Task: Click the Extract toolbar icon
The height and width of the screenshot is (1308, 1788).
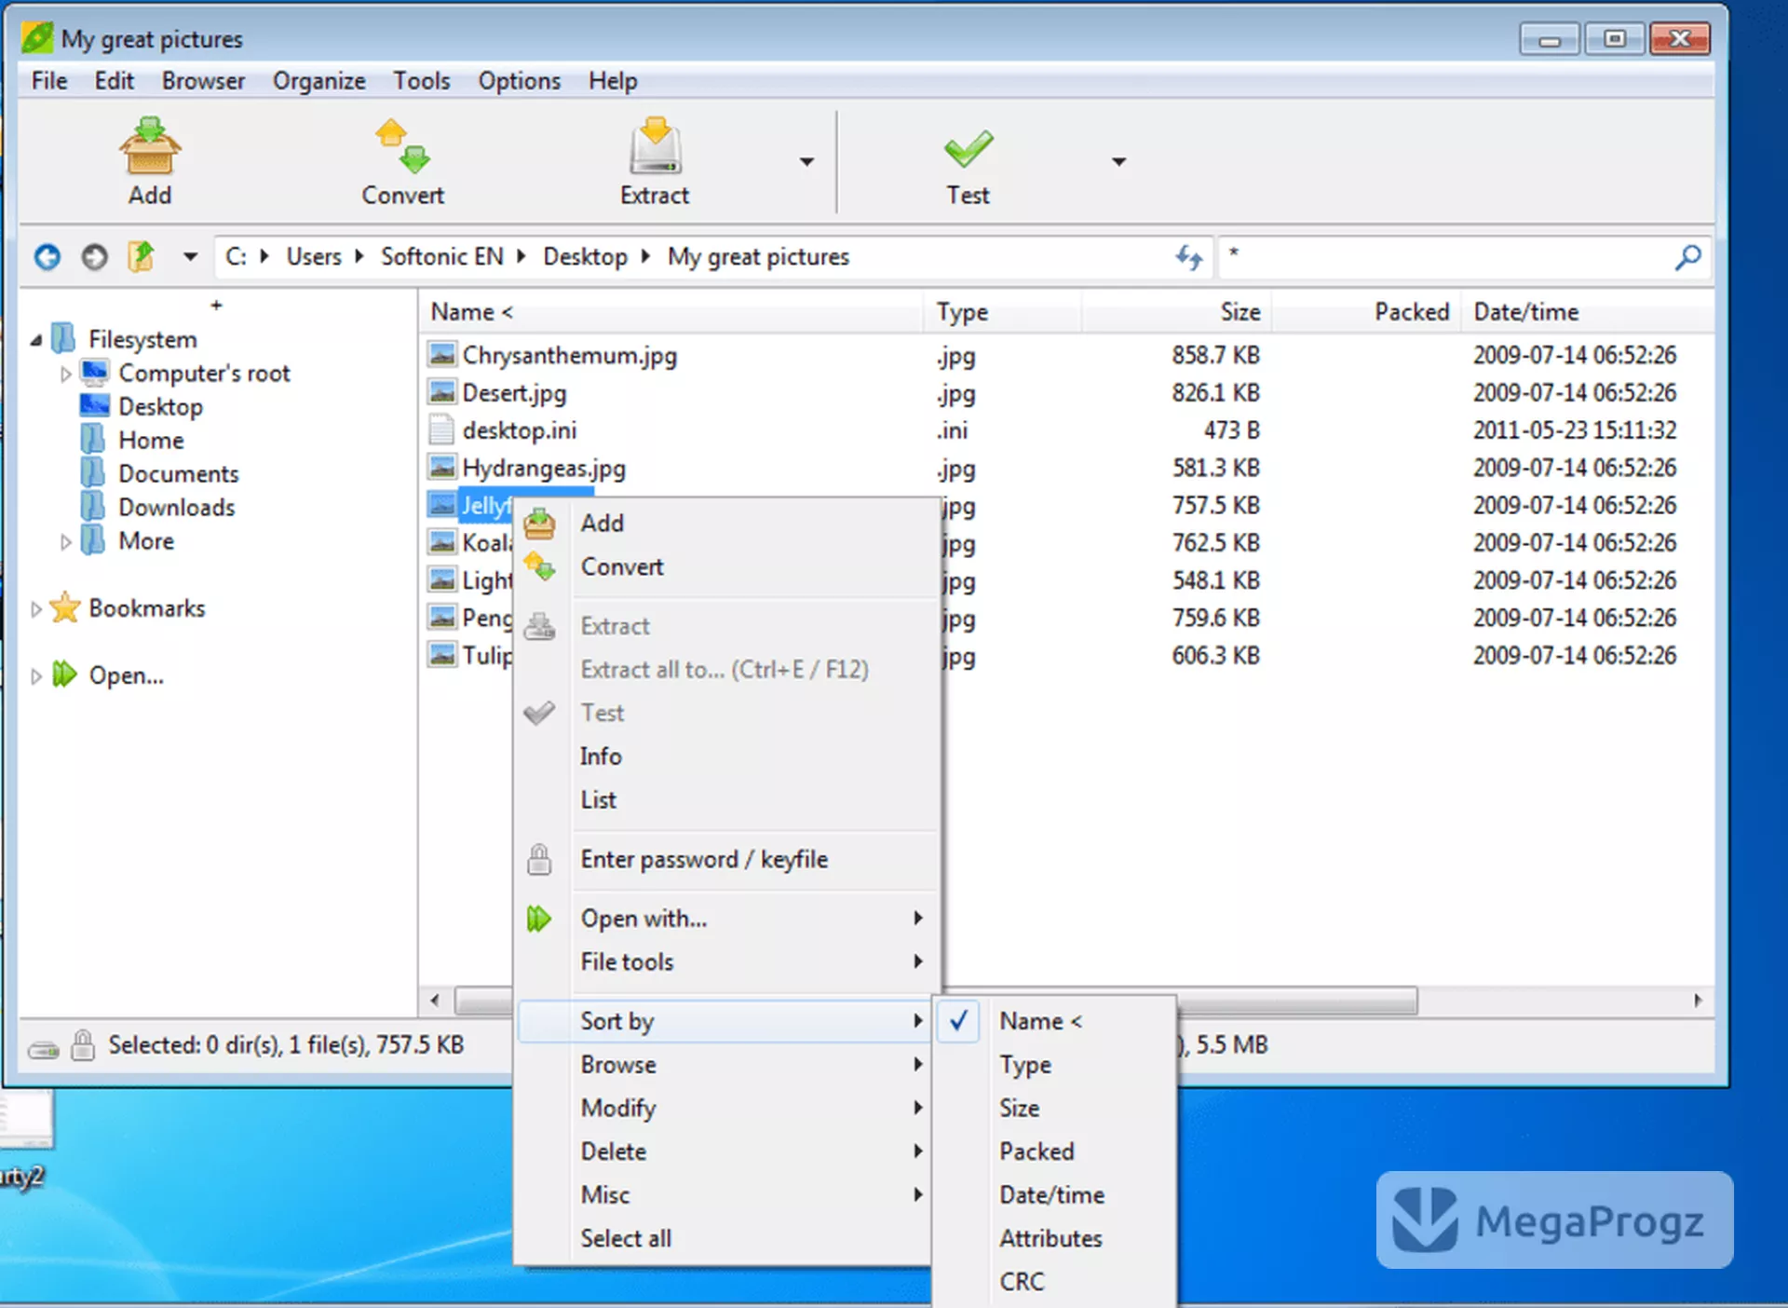Action: tap(656, 145)
